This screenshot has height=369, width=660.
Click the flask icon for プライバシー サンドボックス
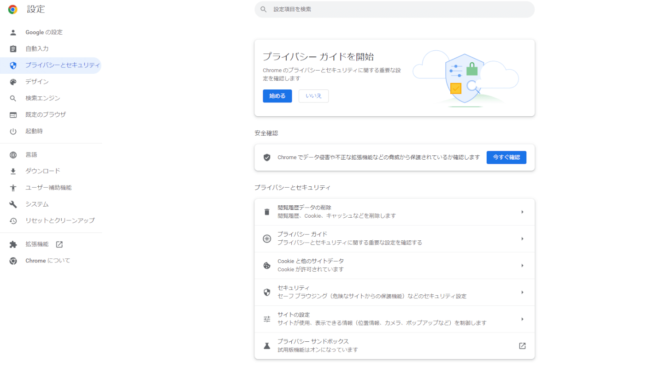[x=267, y=345]
